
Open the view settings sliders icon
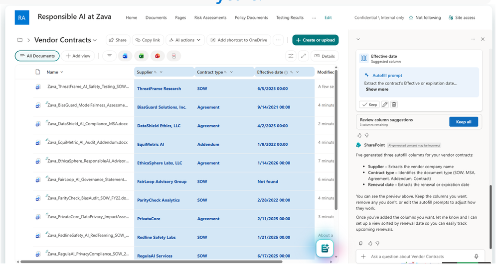291,56
